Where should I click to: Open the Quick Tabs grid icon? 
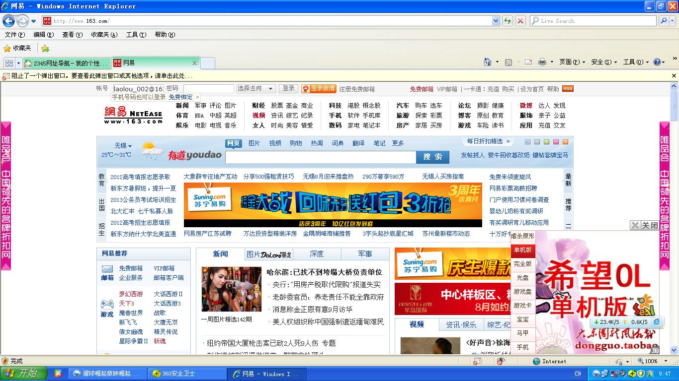click(9, 63)
